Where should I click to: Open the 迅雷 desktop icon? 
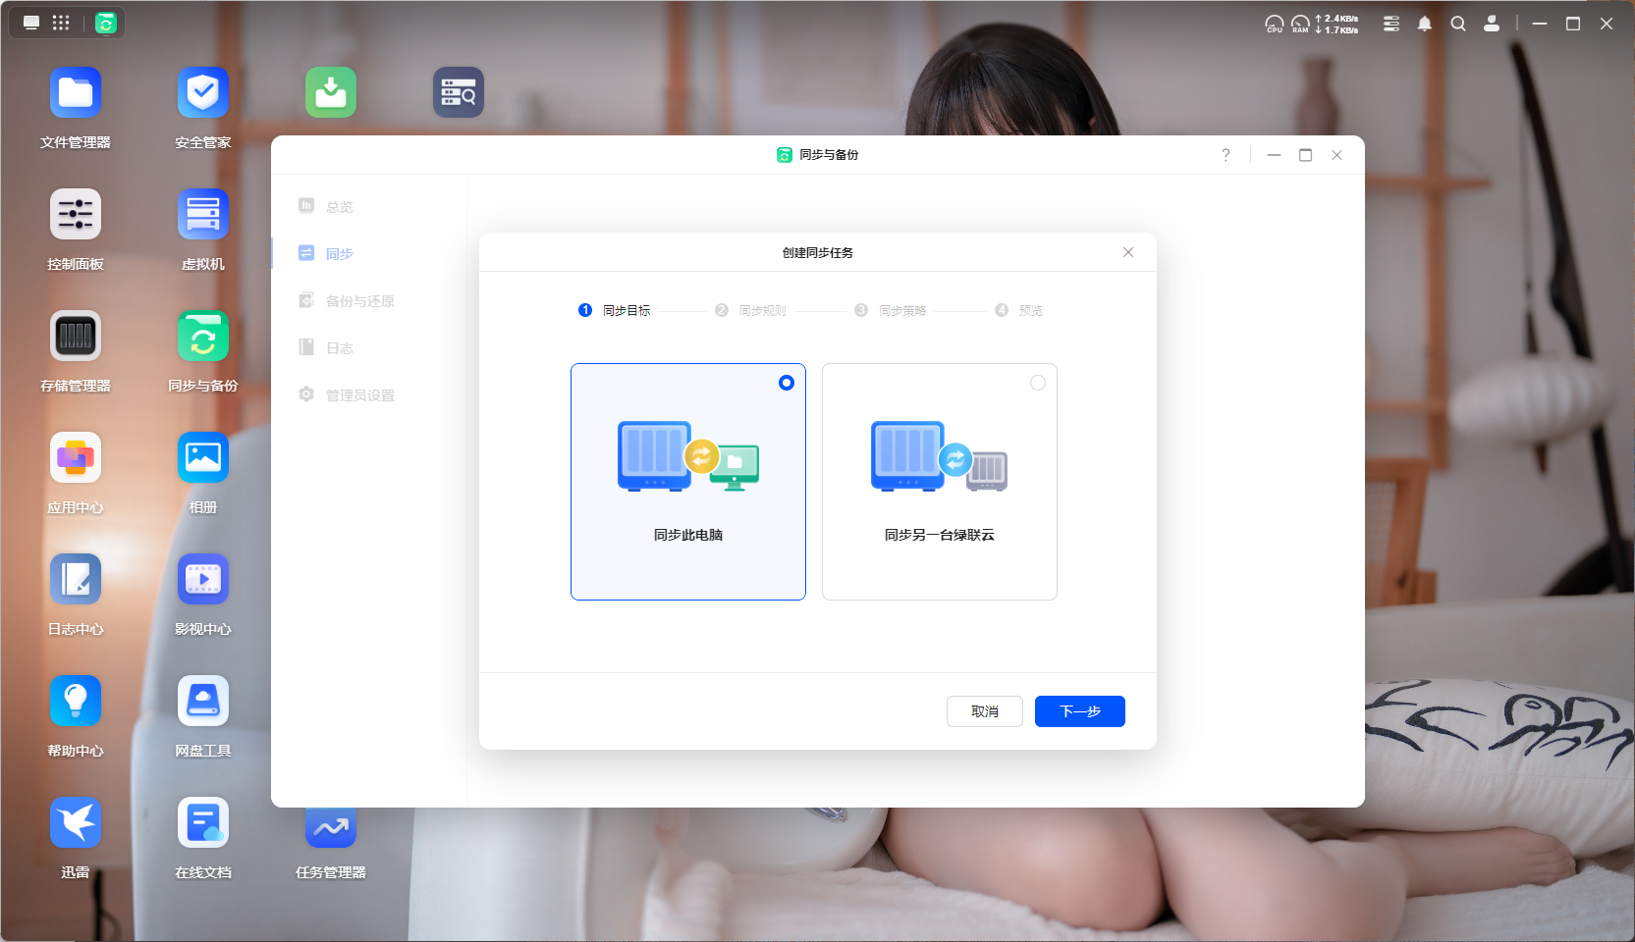(76, 823)
